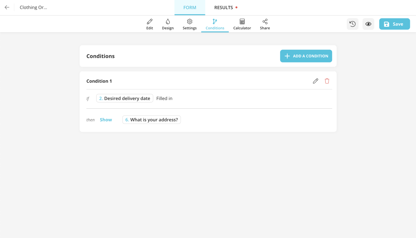Open the form Settings gear
The image size is (416, 238).
[189, 24]
